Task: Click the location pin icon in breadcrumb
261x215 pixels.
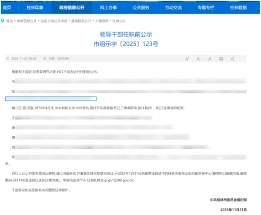Action: point(3,20)
